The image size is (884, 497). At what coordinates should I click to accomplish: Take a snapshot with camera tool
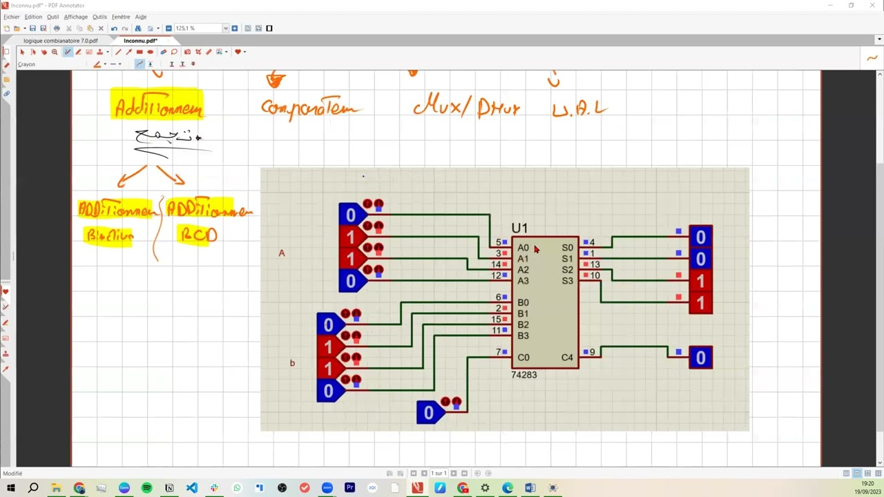(x=187, y=52)
